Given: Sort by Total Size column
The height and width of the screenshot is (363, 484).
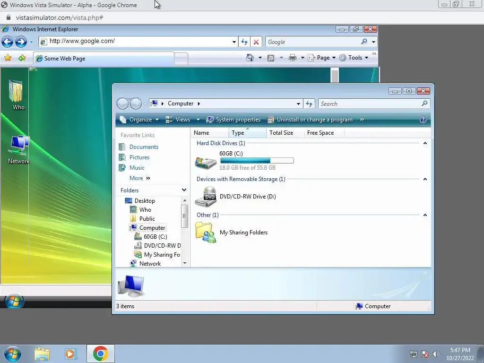Looking at the screenshot, I should coord(285,133).
